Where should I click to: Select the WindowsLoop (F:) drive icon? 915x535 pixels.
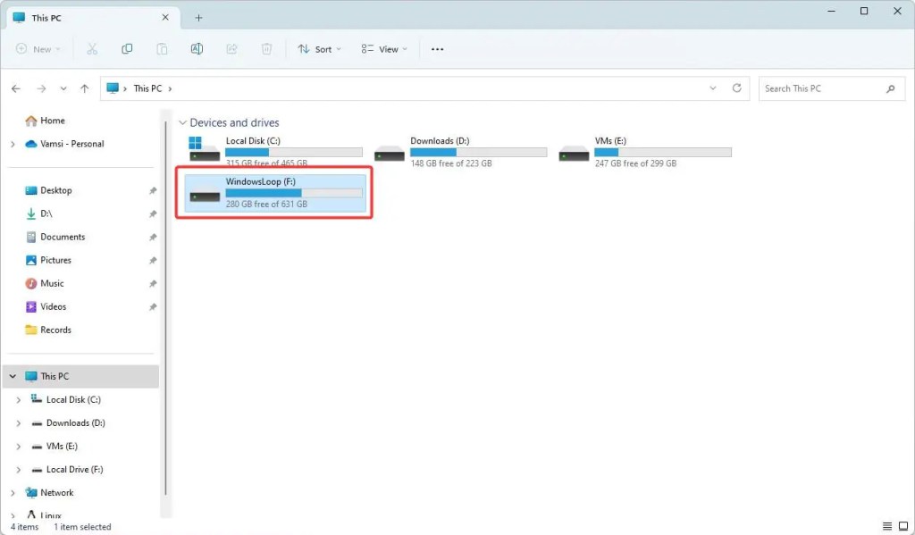coord(205,195)
